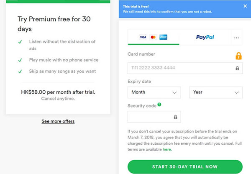Viewport: 251px width, 174px height.
Task: Open the Month expiry dropdown
Action: (154, 92)
